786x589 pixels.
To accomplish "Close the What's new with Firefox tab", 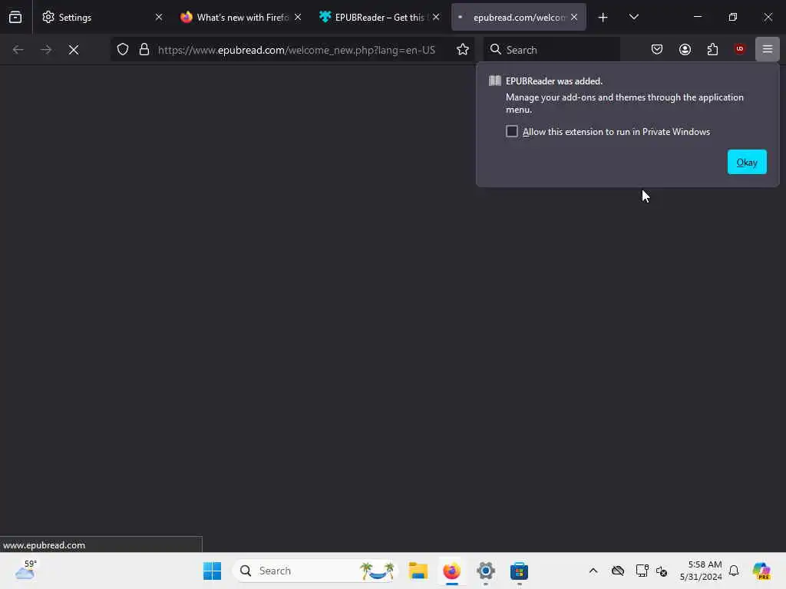I will point(298,17).
